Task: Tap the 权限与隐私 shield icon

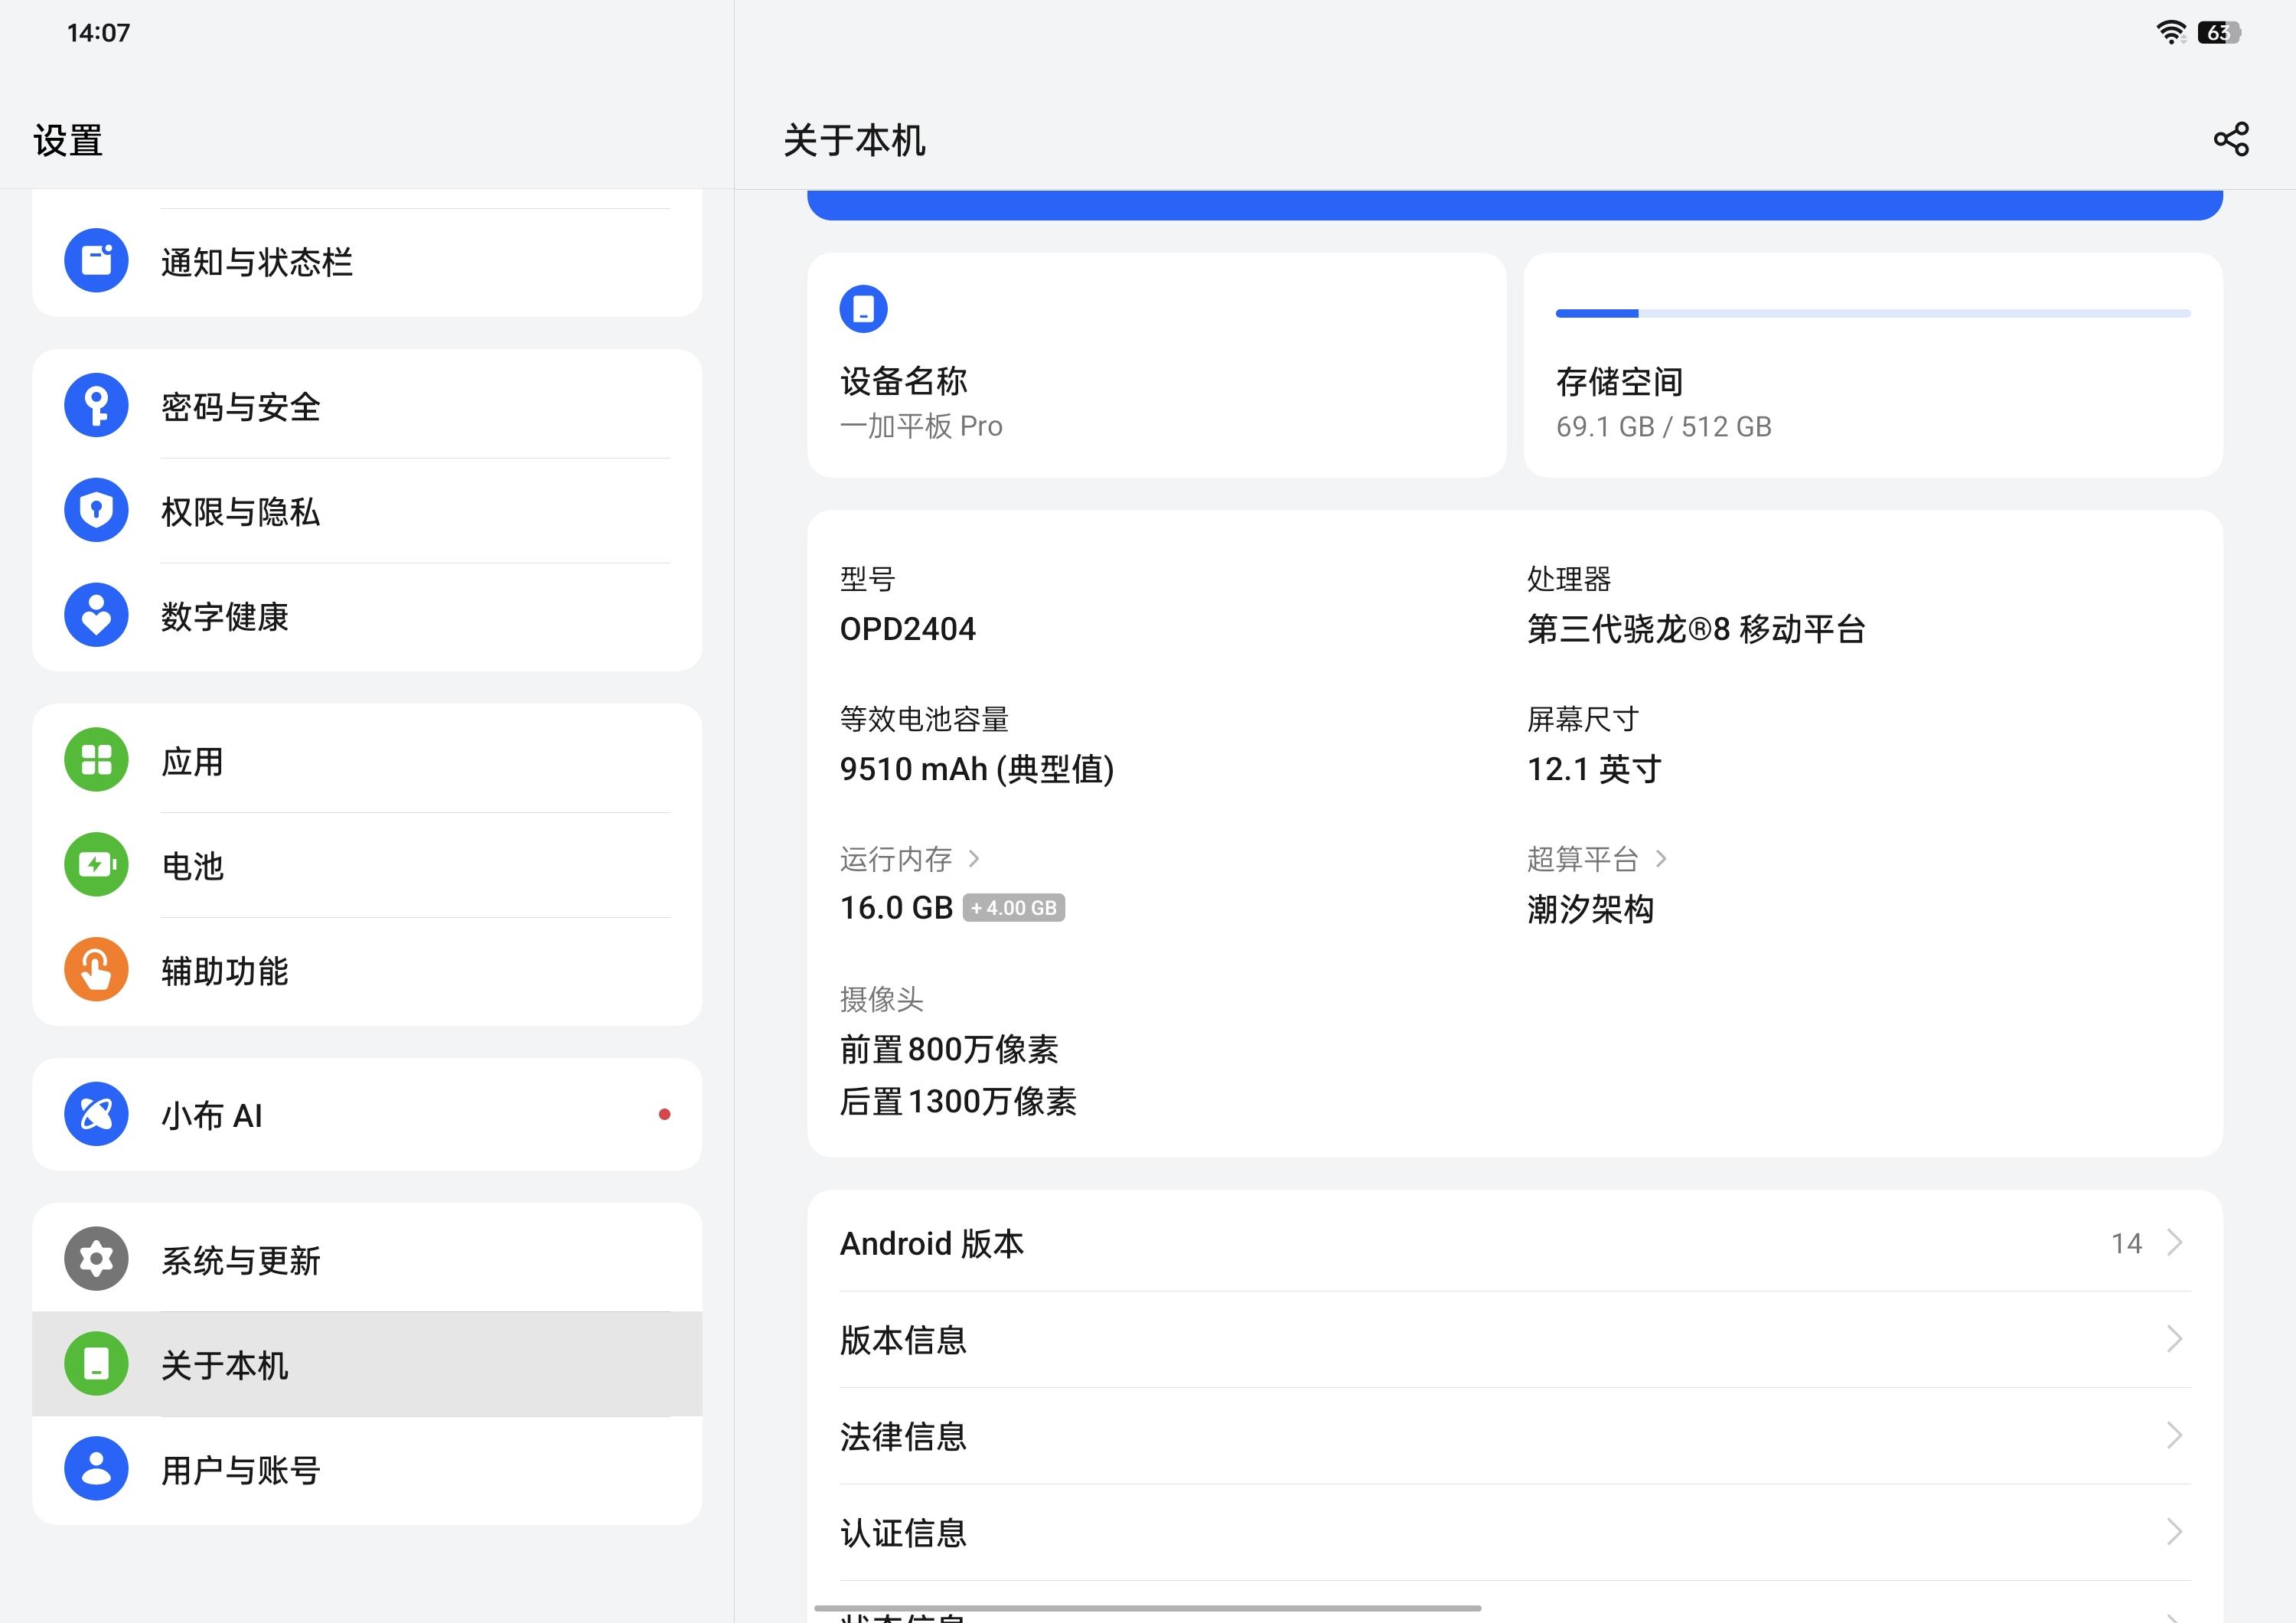Action: pos(96,511)
